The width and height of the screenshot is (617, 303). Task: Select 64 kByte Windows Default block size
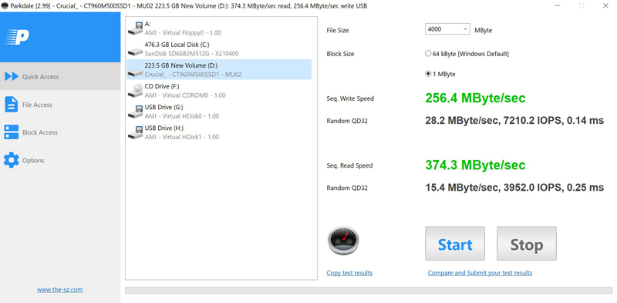467,54
